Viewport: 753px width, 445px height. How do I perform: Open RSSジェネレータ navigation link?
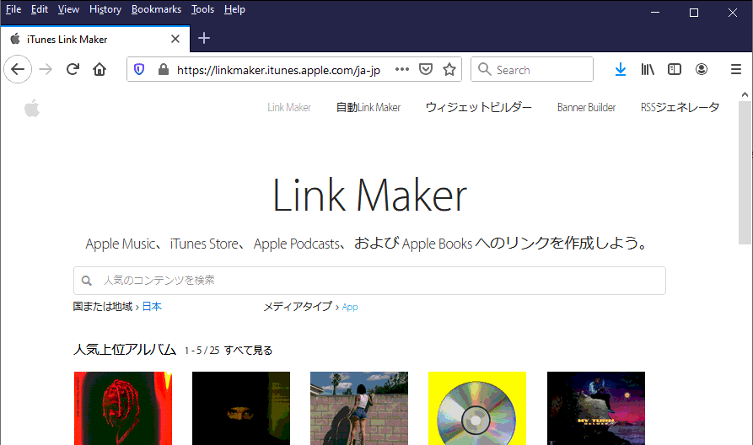click(x=680, y=108)
